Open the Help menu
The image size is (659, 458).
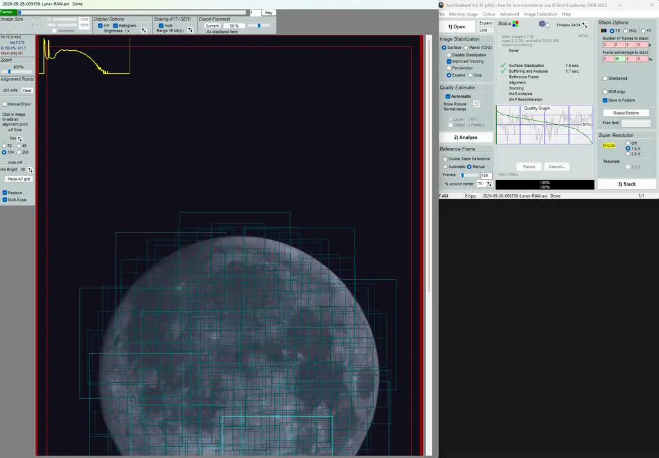coord(566,14)
